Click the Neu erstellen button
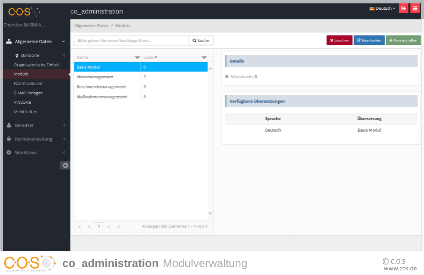This screenshot has height=275, width=424. 403,40
